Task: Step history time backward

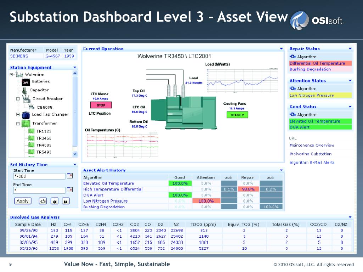Action: 54,201
